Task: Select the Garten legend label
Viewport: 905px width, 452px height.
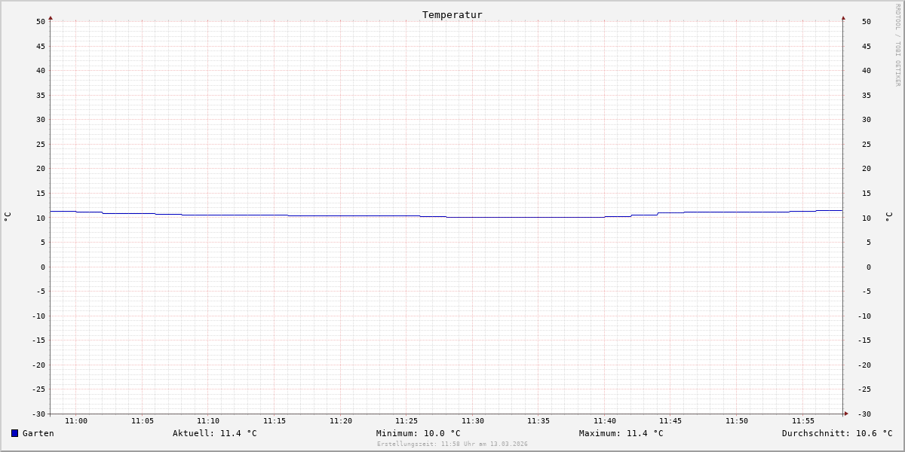Action: (x=38, y=433)
